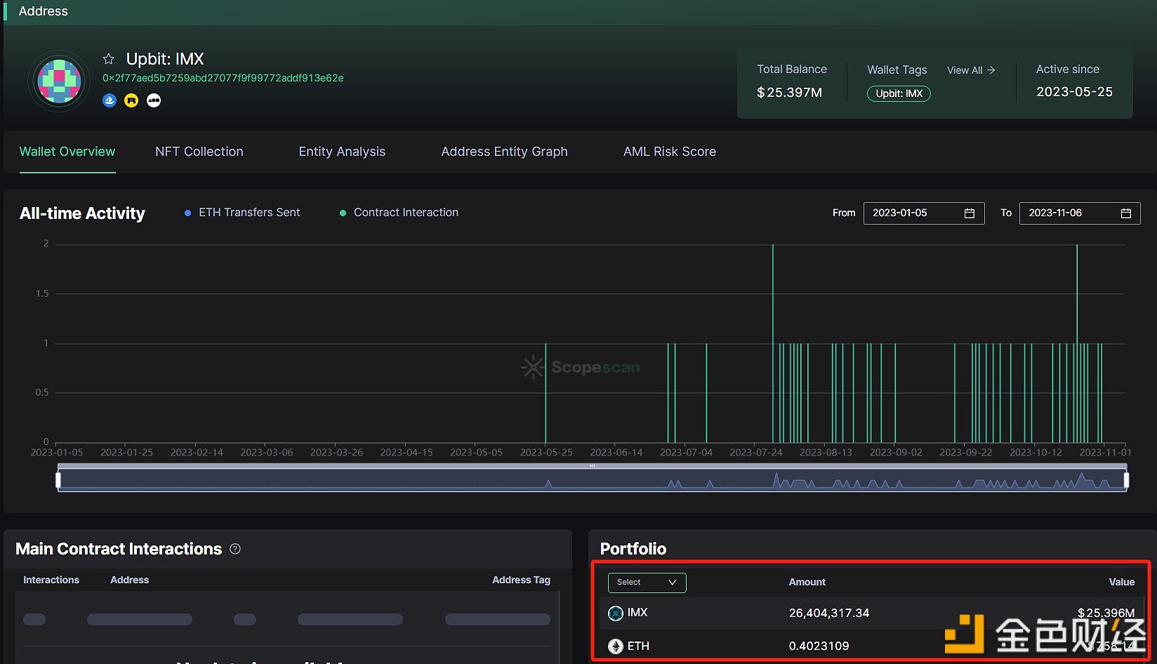Open the white round icon under the address

coord(154,100)
